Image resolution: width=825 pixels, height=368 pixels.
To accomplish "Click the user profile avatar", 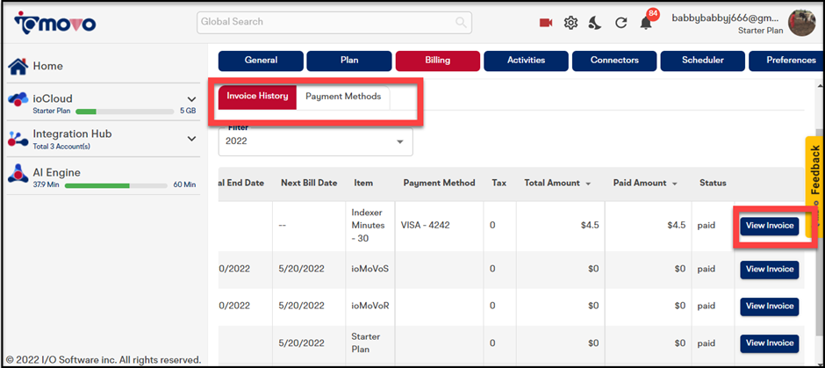I will [x=801, y=23].
